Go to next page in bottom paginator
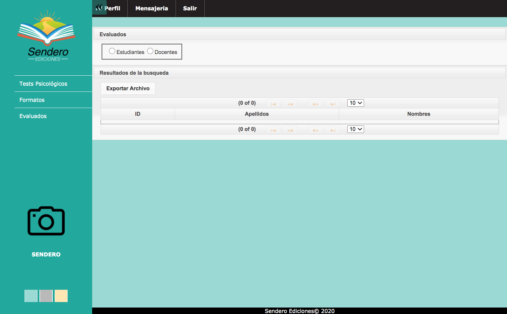This screenshot has height=314, width=507. [x=315, y=130]
